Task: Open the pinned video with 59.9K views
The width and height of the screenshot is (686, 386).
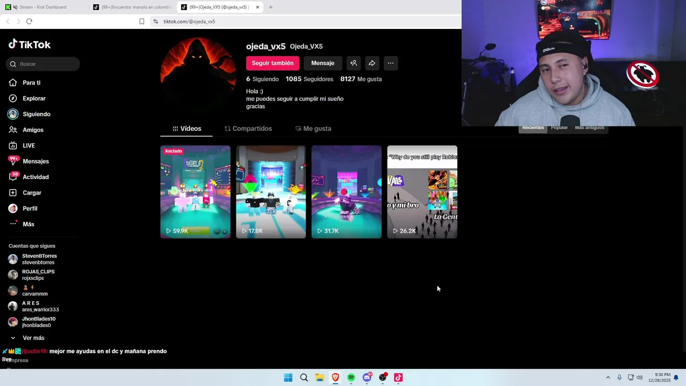Action: pos(195,192)
